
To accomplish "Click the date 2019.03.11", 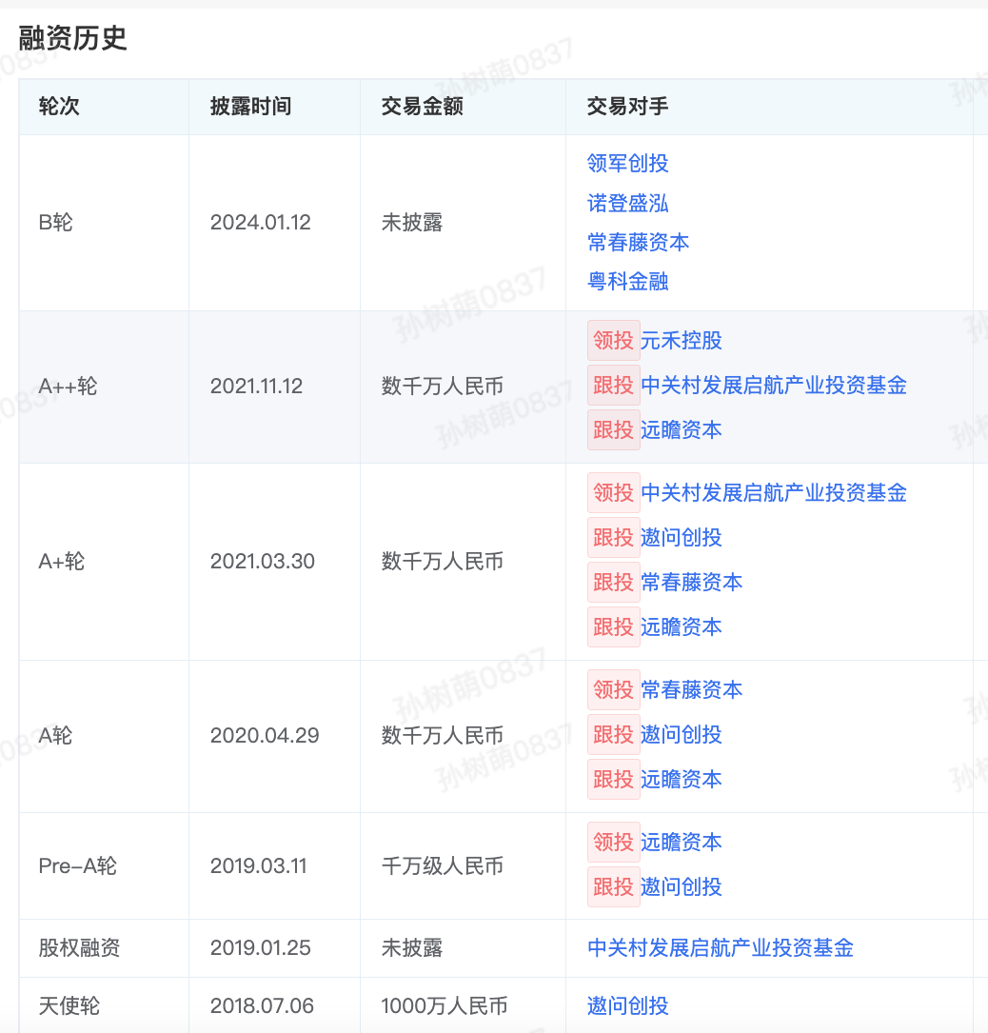I will point(259,866).
